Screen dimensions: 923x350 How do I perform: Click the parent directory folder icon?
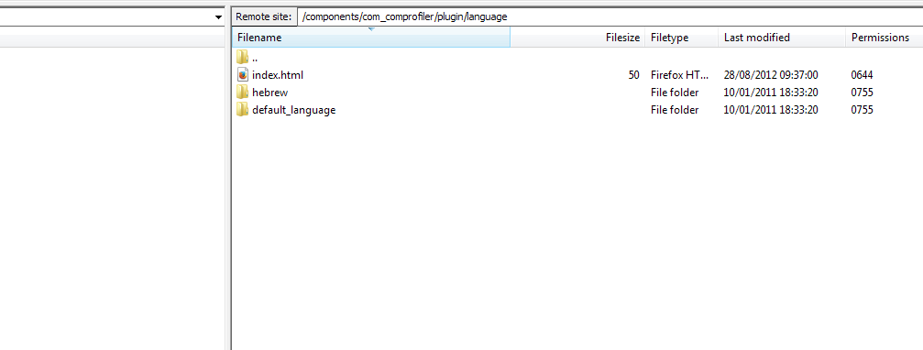243,57
